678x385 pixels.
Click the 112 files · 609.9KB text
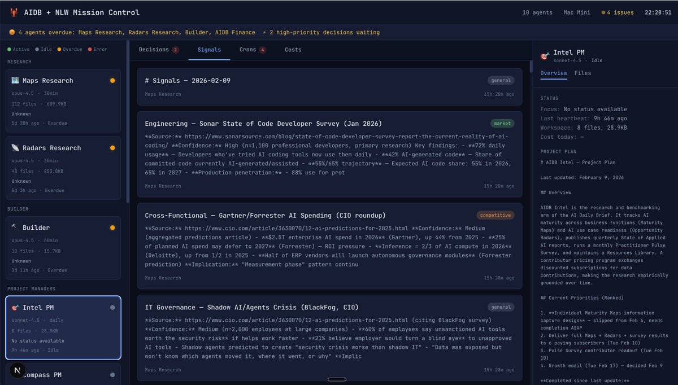tap(38, 104)
